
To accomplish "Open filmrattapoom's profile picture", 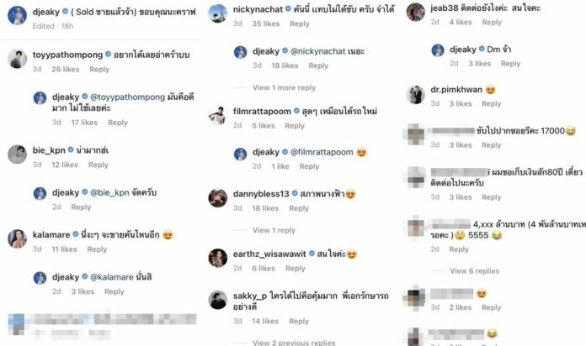I will [x=217, y=115].
